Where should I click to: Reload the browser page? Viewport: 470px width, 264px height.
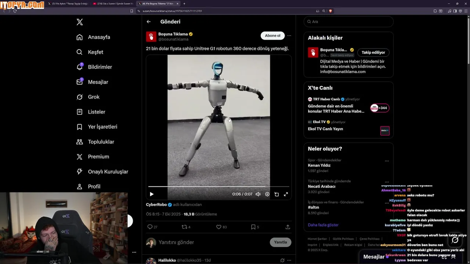click(15, 11)
